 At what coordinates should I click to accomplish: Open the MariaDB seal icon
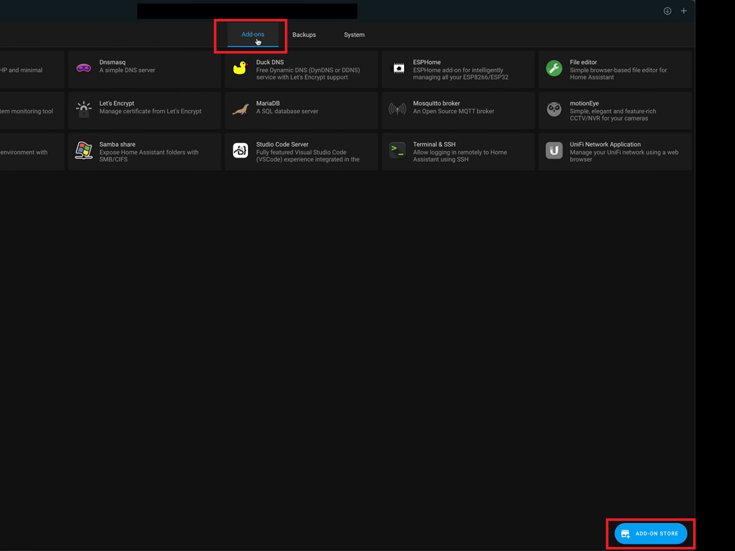[x=240, y=109]
